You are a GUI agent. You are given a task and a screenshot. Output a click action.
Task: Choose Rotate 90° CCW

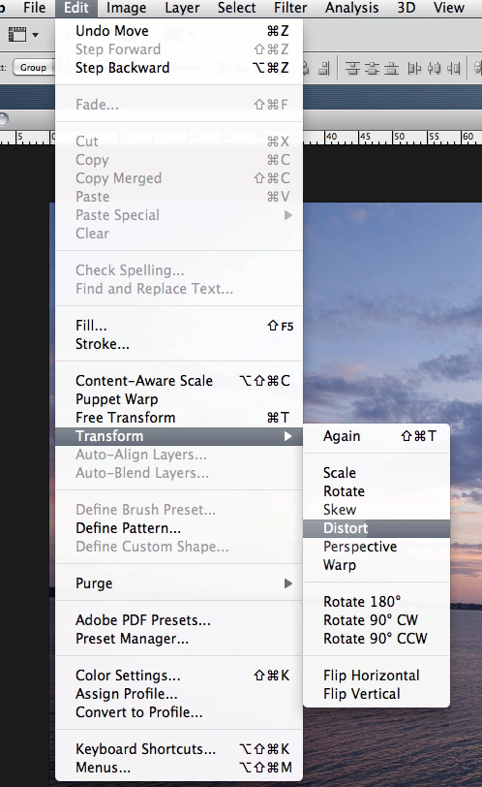377,639
